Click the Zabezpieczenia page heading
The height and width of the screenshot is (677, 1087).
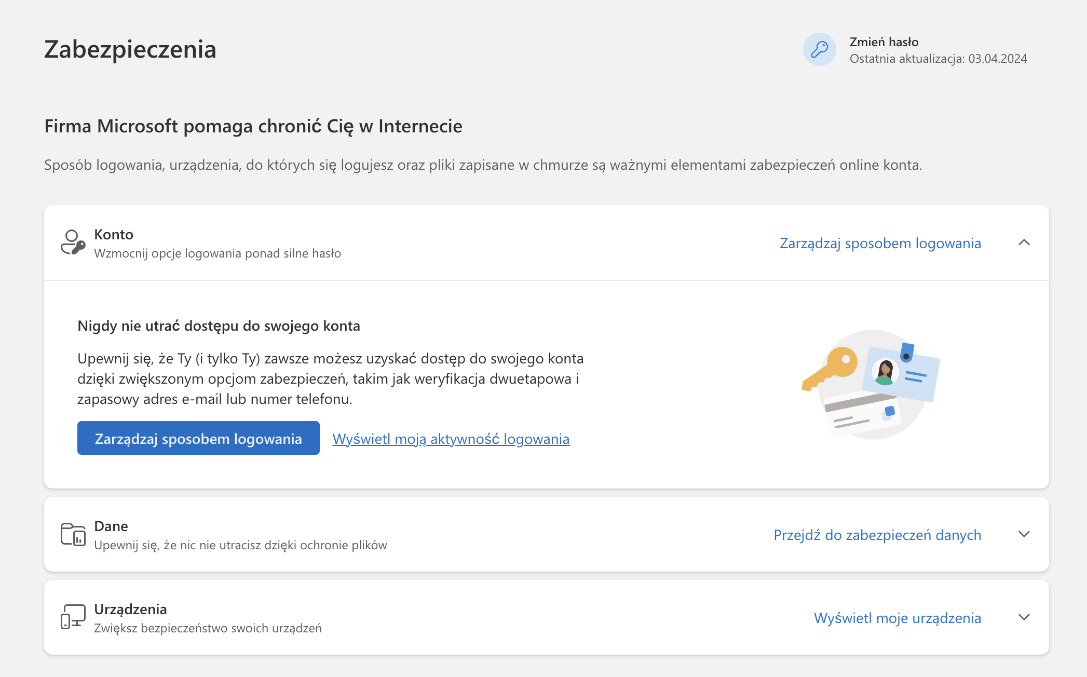[x=130, y=49]
